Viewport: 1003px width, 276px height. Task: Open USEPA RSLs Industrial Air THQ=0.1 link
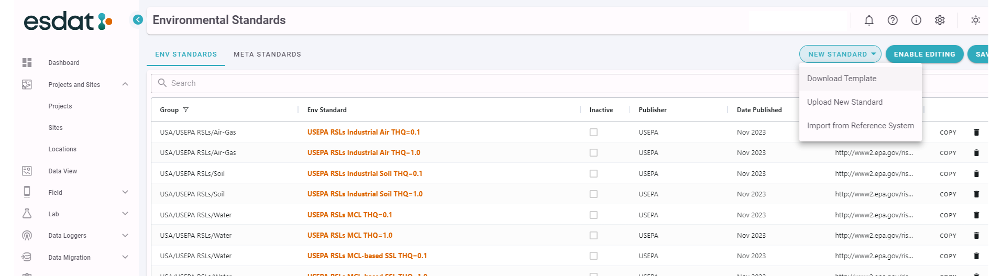point(363,133)
